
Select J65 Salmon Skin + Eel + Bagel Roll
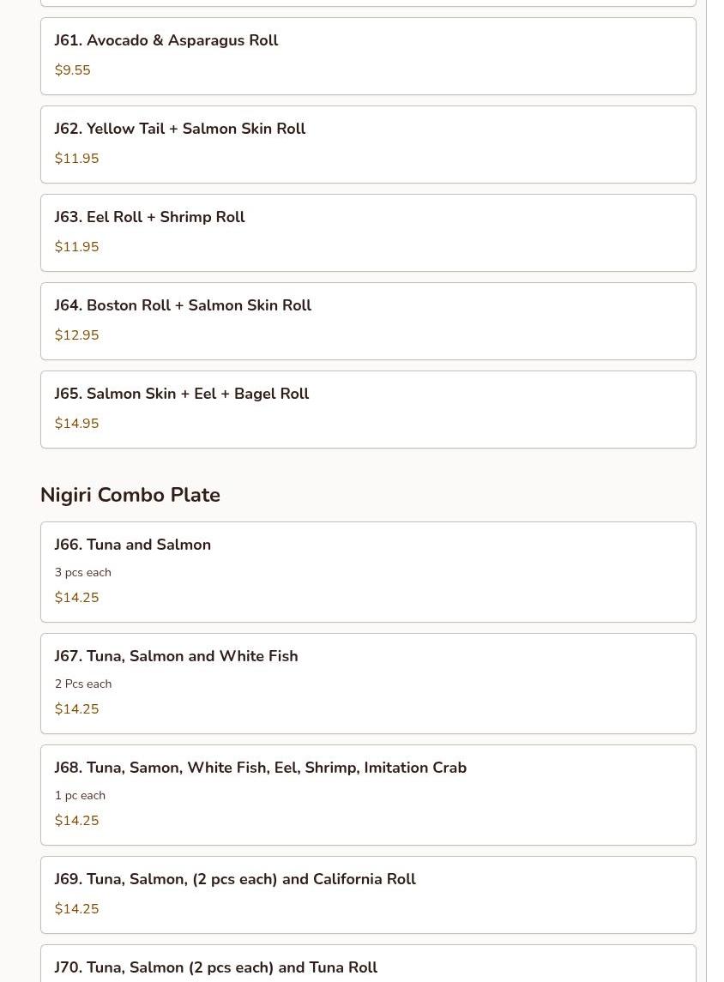click(x=182, y=395)
